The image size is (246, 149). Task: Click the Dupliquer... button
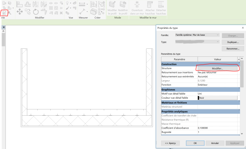click(233, 42)
